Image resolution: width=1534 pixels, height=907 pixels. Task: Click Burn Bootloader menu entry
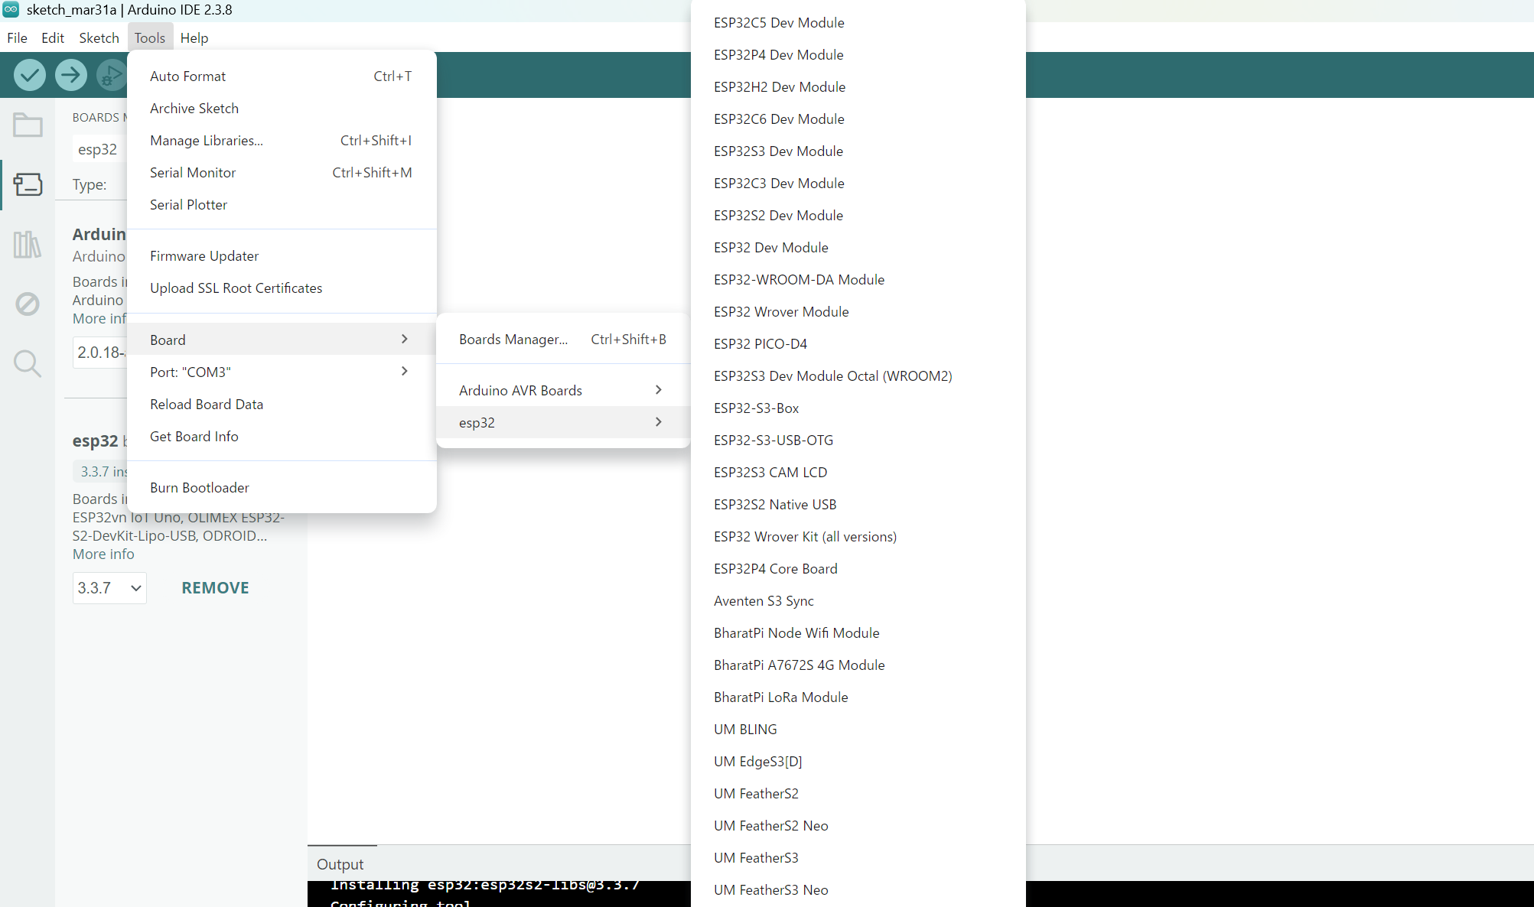[x=200, y=488]
